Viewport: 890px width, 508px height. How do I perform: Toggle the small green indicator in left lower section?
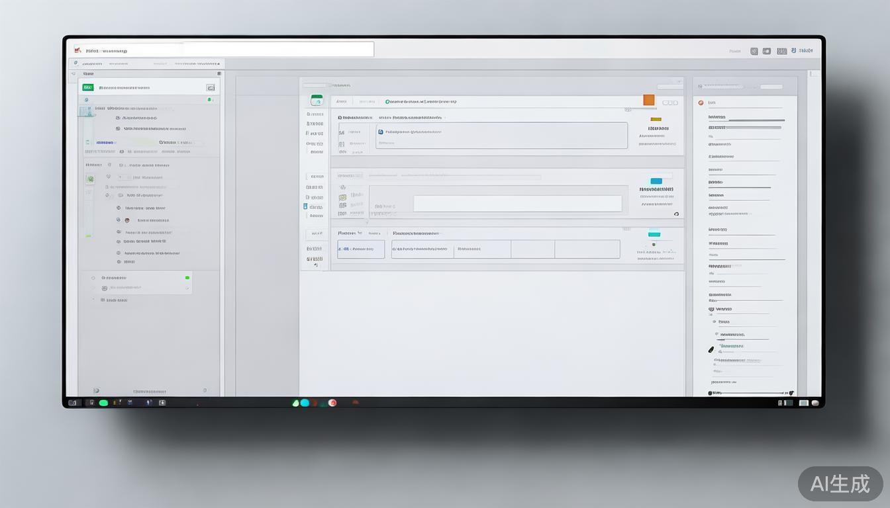coord(187,278)
